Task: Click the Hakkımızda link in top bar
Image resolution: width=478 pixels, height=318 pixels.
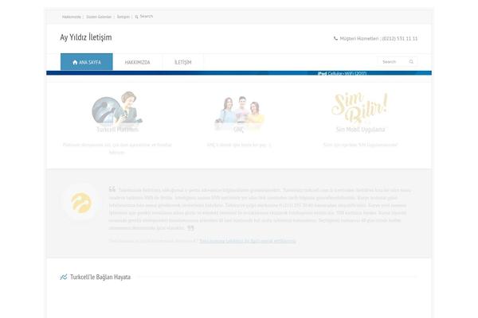Action: point(72,17)
